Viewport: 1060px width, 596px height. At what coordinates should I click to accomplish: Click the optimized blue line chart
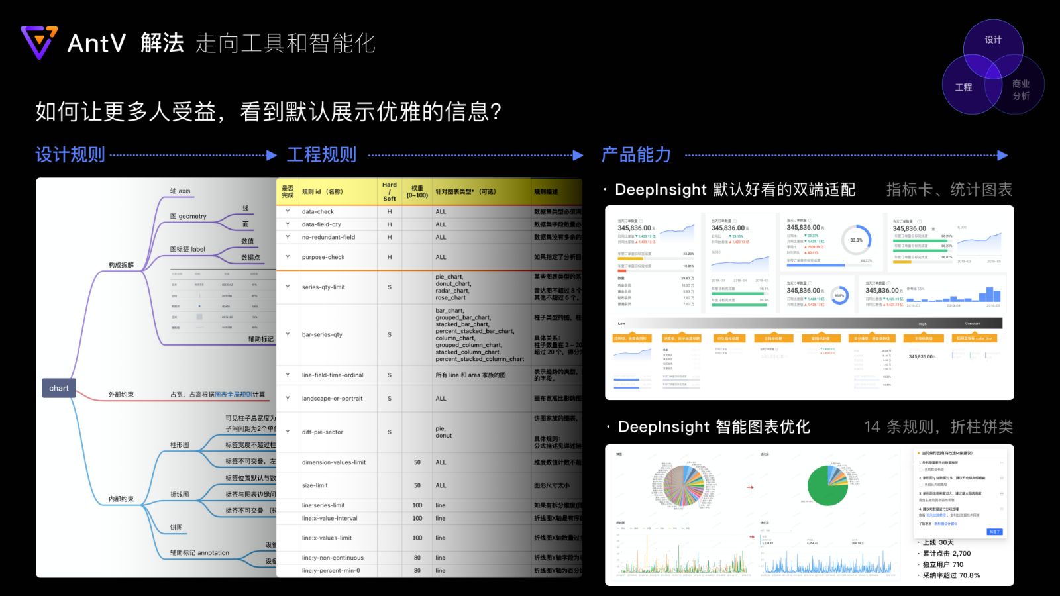(827, 562)
